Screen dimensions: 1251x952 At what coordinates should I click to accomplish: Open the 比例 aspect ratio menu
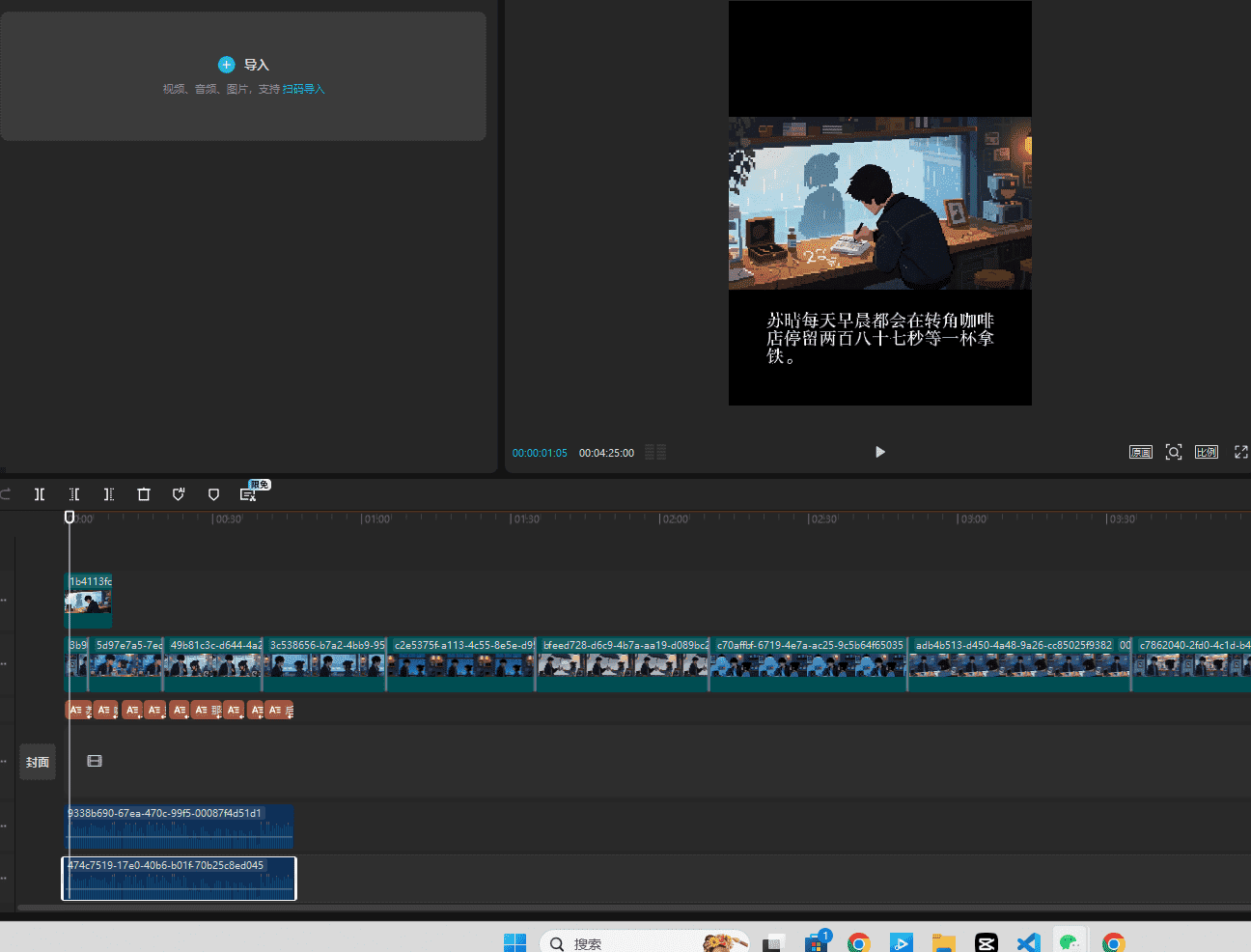click(x=1207, y=452)
